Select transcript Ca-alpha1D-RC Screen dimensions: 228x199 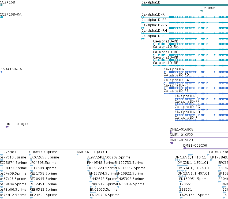(x=190, y=55)
